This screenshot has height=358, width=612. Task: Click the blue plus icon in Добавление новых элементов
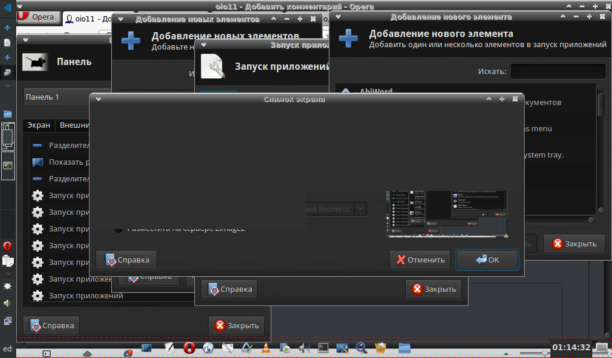pos(131,41)
